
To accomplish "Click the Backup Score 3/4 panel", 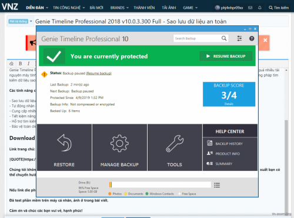I will (229, 94).
